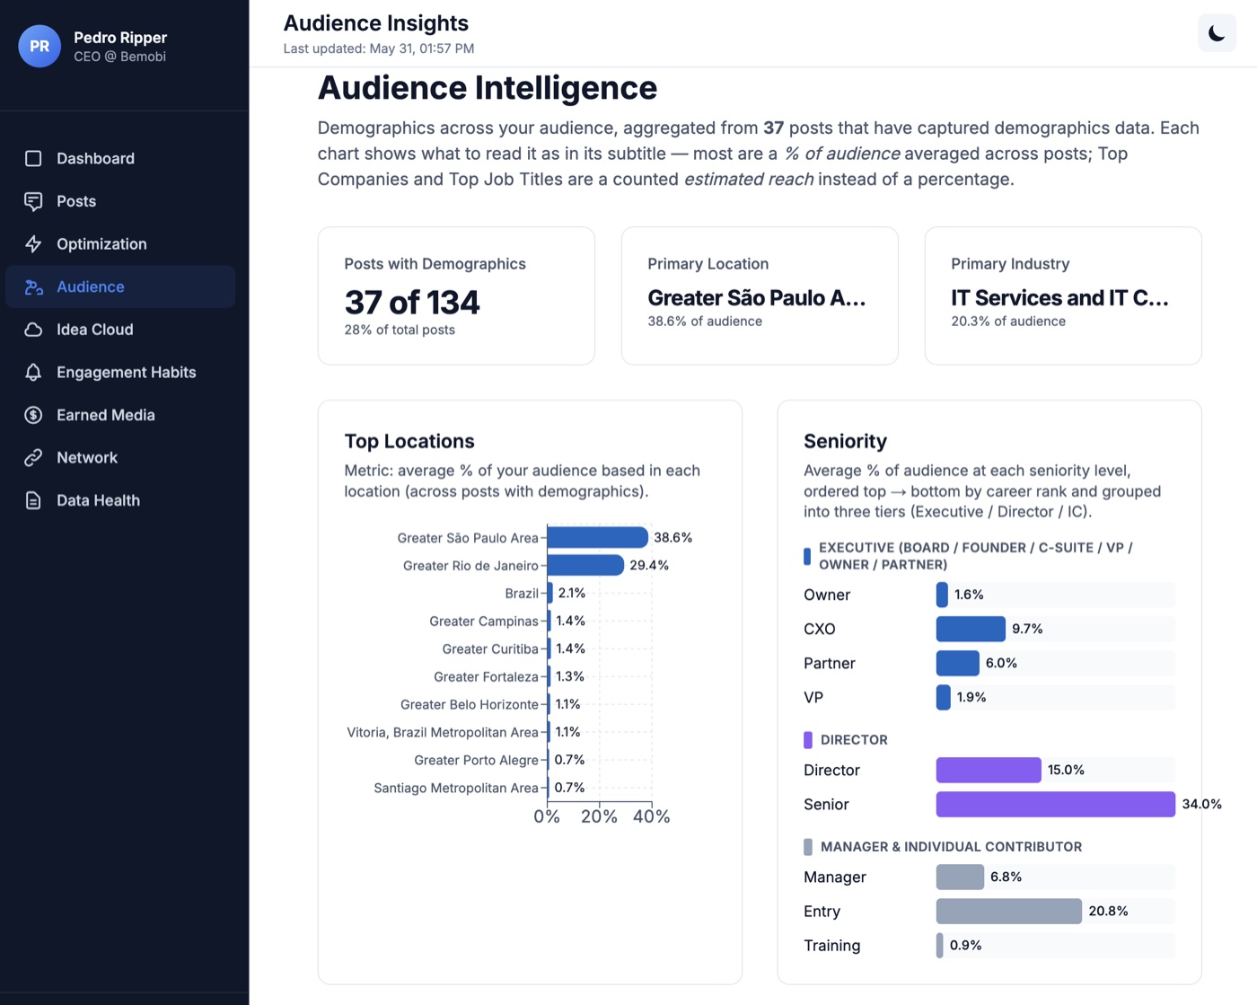
Task: Click the Posts speech bubble icon
Action: pyautogui.click(x=33, y=201)
